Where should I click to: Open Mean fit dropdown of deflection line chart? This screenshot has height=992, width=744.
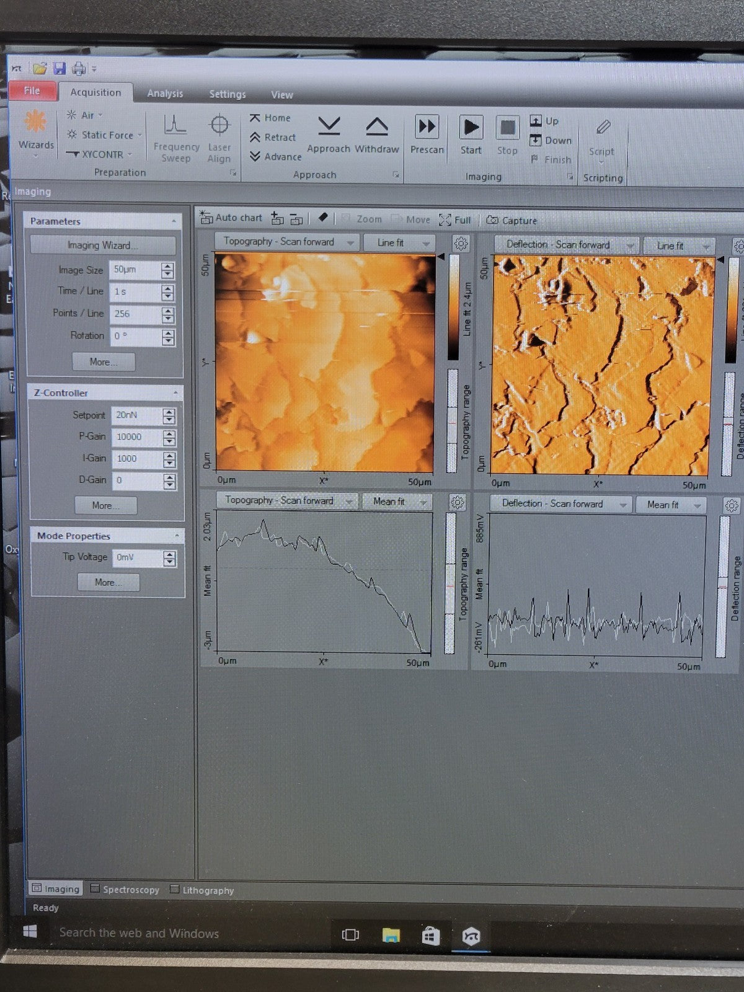(x=671, y=505)
